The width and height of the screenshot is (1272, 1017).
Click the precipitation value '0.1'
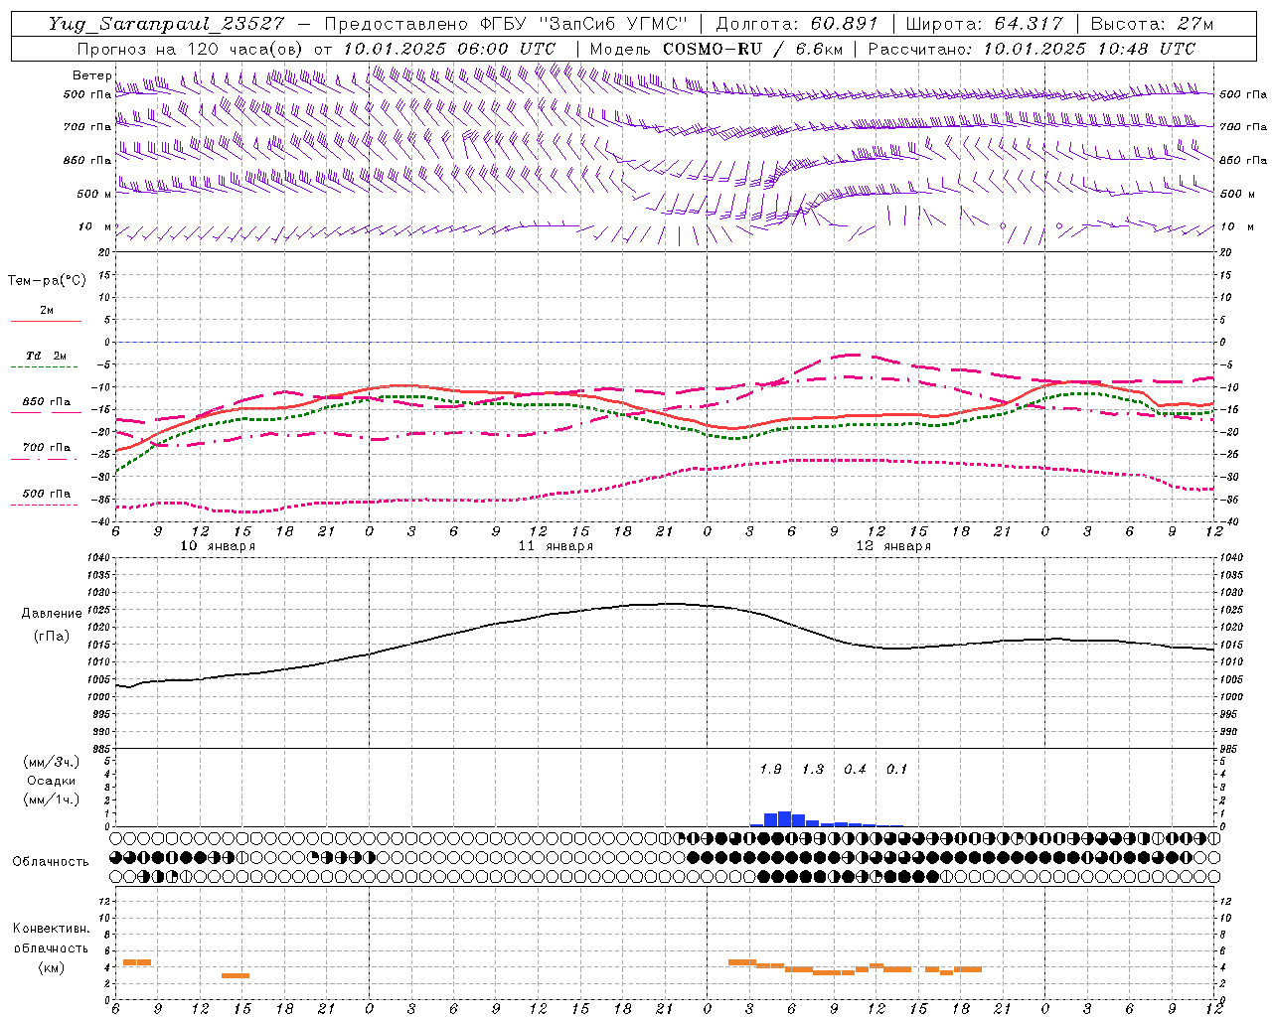coord(896,770)
